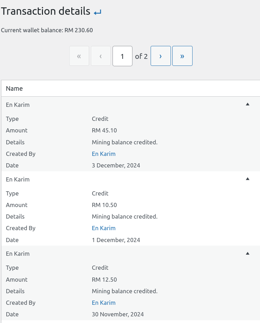The image size is (260, 323).
Task: Open En Karim link for 30 November transaction
Action: tap(103, 303)
